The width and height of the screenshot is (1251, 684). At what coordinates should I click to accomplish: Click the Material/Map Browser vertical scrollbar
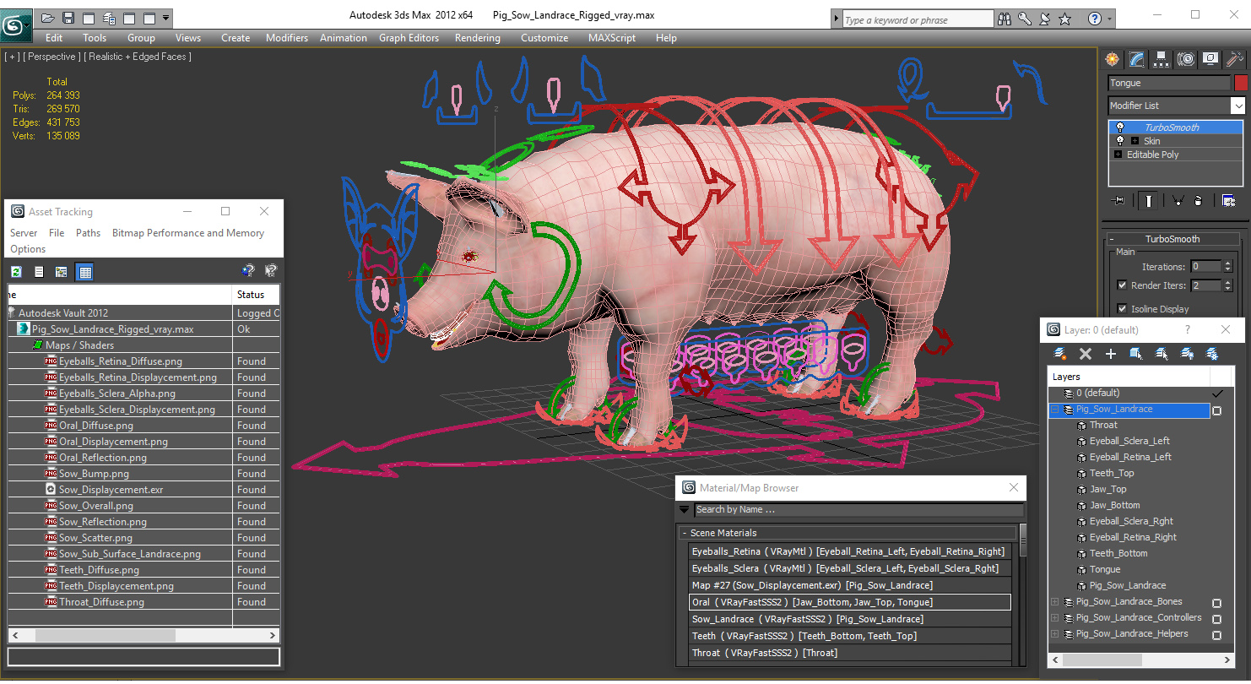click(1023, 593)
